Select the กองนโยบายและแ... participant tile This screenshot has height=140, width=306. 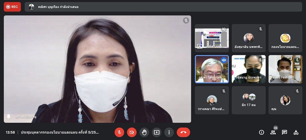(x=285, y=38)
